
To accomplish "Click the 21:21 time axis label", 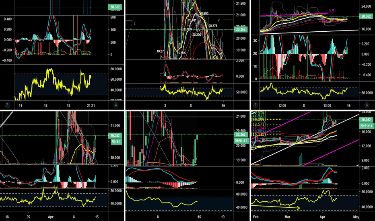I will click(x=91, y=106).
